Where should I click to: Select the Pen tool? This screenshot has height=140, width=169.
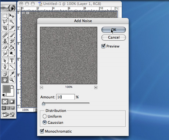5,67
